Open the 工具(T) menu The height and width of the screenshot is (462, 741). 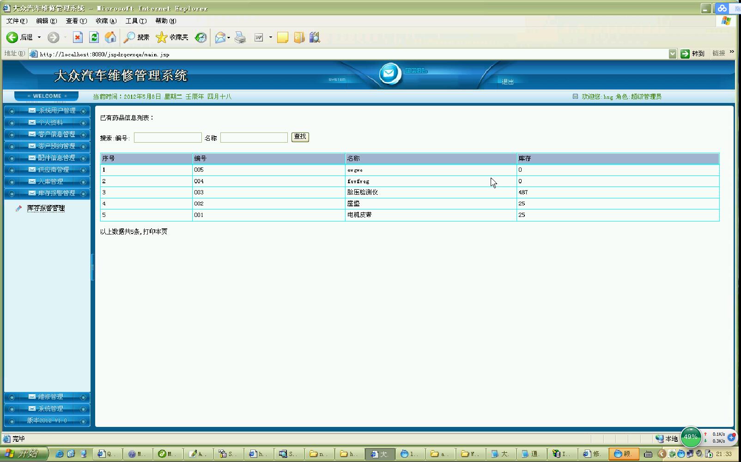136,21
